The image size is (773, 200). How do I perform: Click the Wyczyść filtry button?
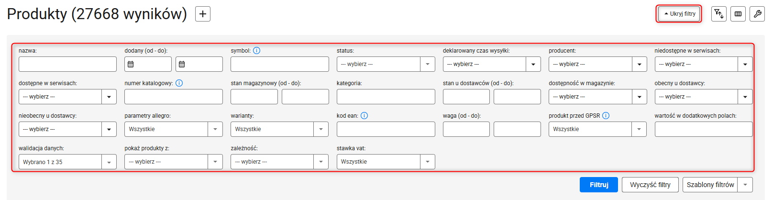click(x=650, y=185)
